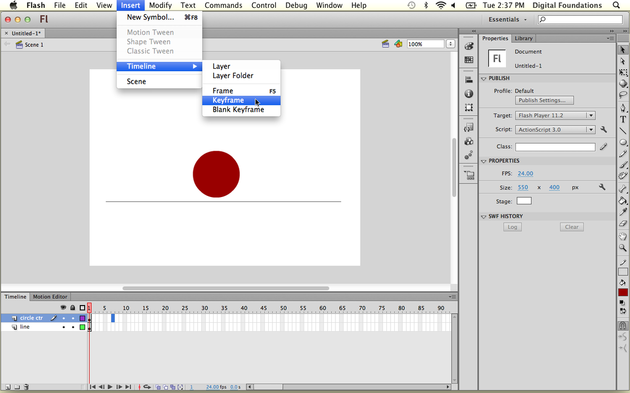Image resolution: width=630 pixels, height=393 pixels.
Task: Select the Text tool in the toolbar
Action: click(623, 119)
